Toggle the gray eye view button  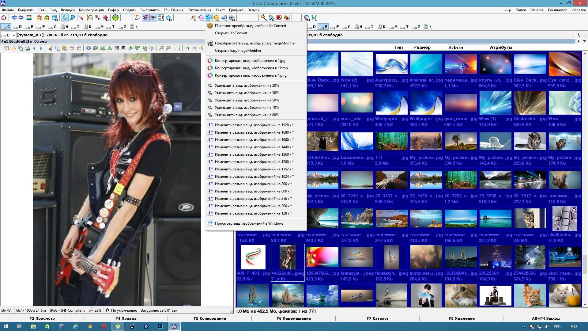point(153,18)
